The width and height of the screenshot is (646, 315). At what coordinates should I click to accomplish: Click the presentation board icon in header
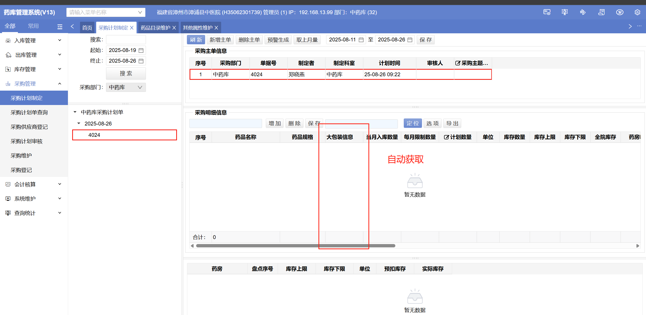pyautogui.click(x=564, y=12)
